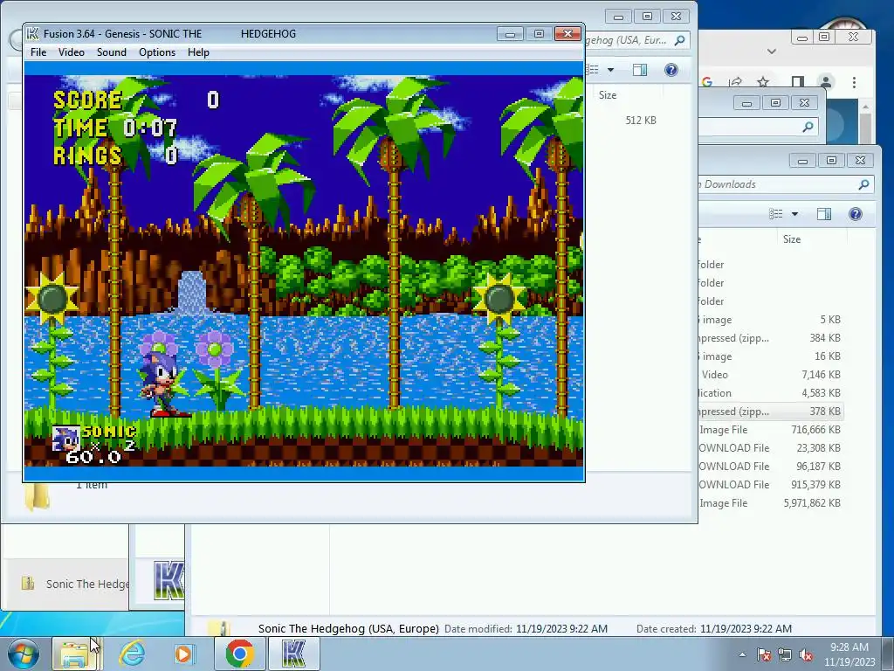Toggle Chrome's side panel icon
The width and height of the screenshot is (894, 671).
[798, 82]
